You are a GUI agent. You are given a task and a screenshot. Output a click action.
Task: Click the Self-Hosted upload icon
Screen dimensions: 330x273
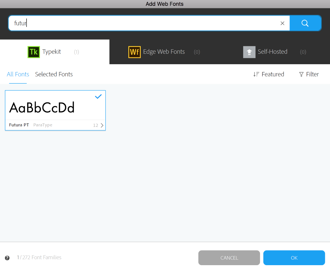point(249,52)
